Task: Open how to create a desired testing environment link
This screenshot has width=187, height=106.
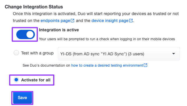Action: [107, 65]
